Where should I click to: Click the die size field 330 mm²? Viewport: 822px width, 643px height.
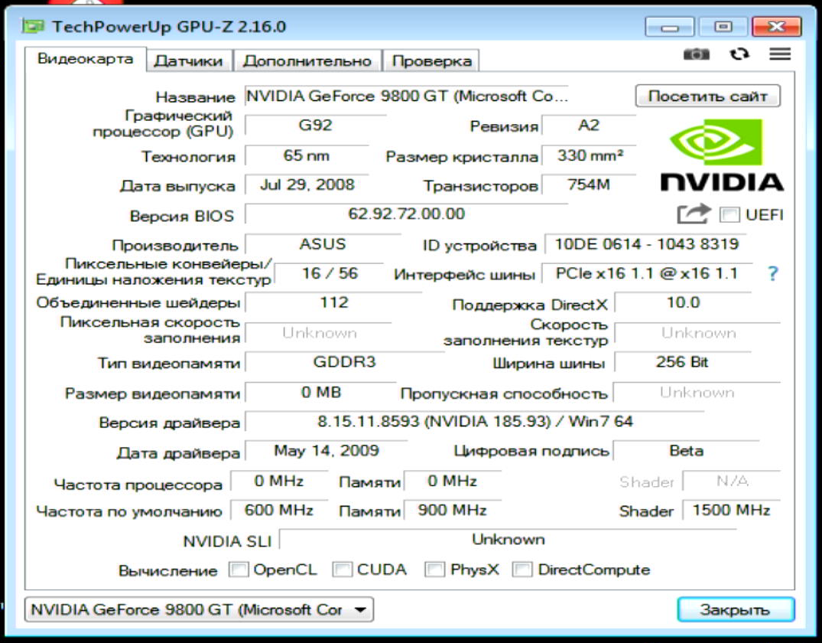click(589, 155)
